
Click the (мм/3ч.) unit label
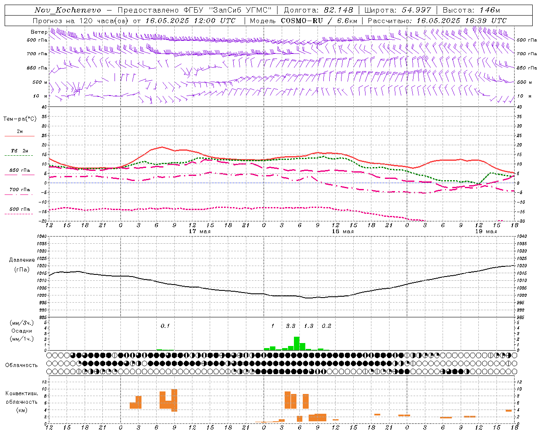[x=22, y=323]
